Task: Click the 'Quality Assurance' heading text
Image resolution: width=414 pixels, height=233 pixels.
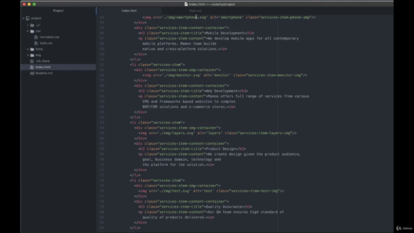Action: 224,206
